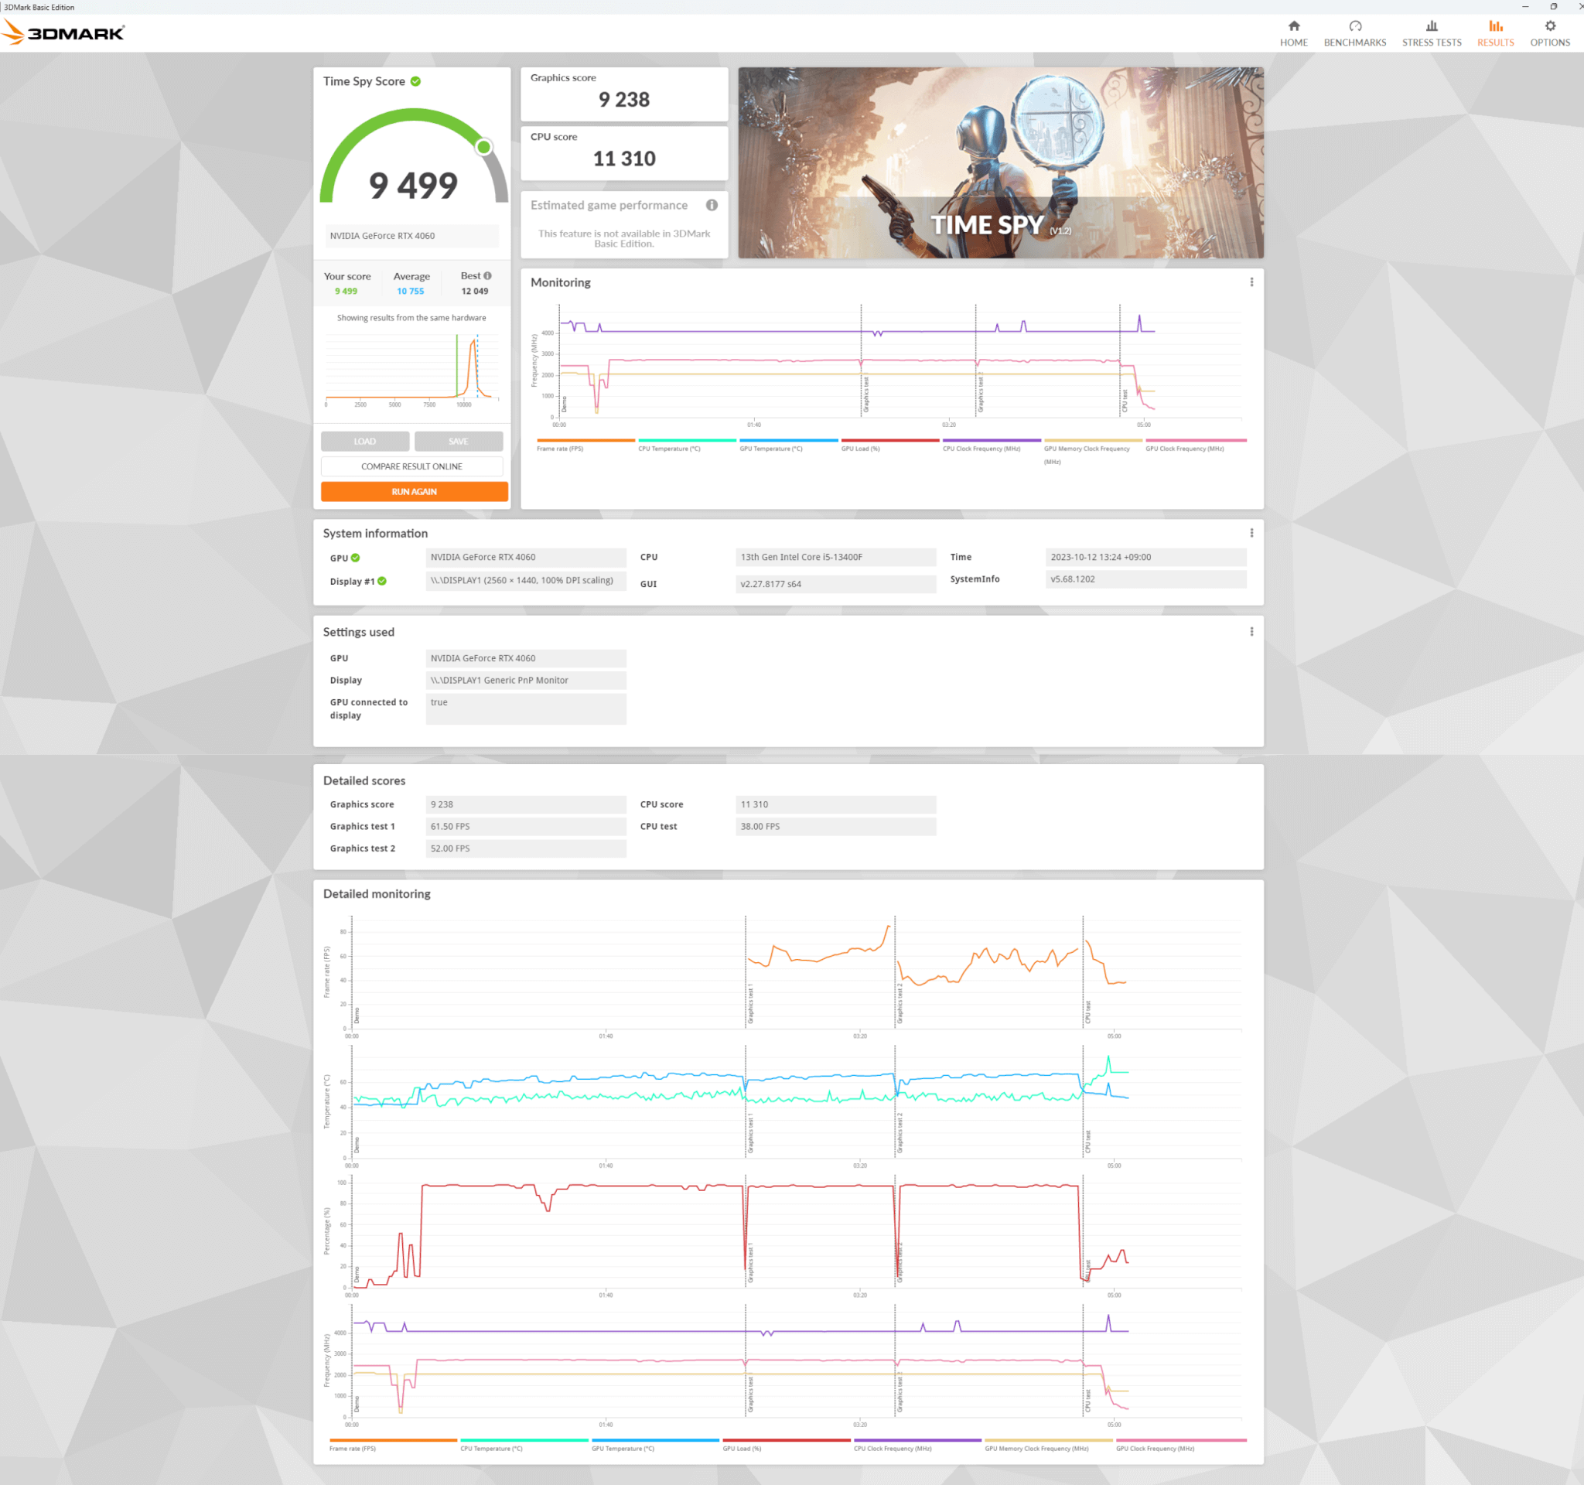This screenshot has width=1584, height=1485.
Task: Click the Time Spy Score verified checkmark
Action: click(x=416, y=81)
